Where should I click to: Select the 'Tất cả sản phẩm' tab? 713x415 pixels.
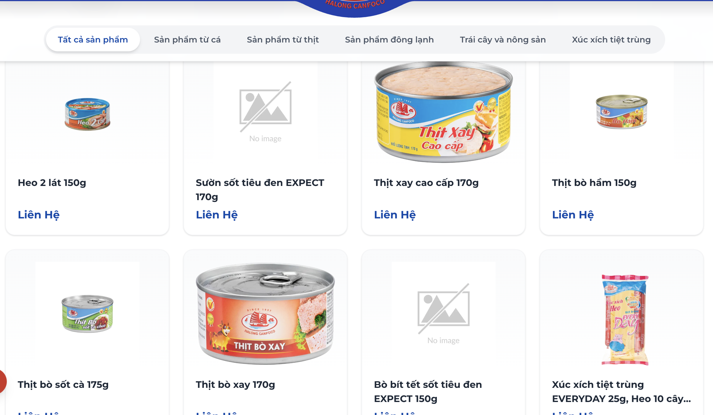(93, 40)
